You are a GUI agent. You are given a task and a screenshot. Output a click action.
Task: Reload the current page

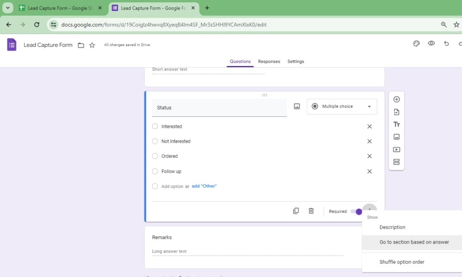[x=37, y=25]
